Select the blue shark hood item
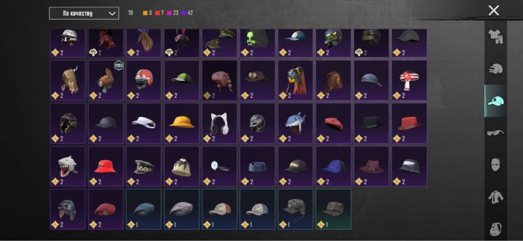Screen dimensions: 523x241 (295, 123)
